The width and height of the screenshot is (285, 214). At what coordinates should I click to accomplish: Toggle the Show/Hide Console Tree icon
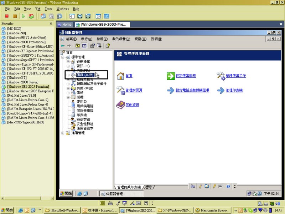pos(84,46)
